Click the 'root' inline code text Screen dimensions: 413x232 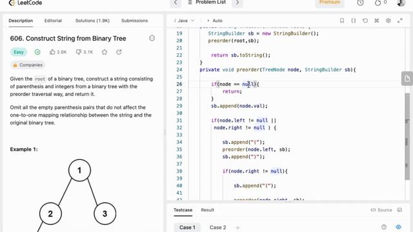tap(40, 79)
